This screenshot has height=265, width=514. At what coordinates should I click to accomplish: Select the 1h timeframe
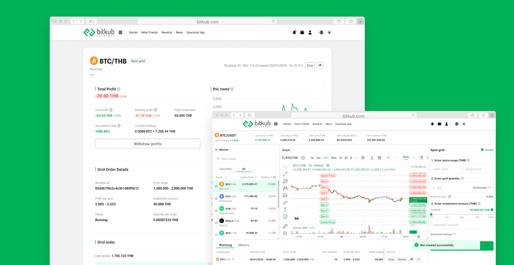point(340,158)
